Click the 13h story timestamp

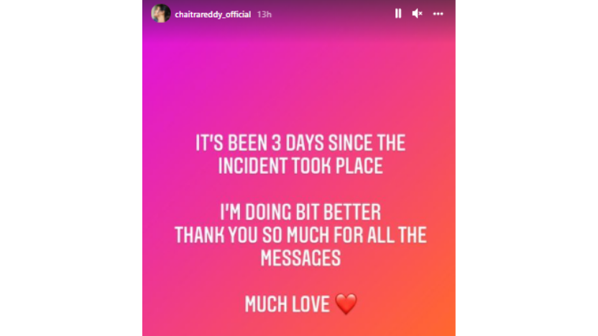click(263, 14)
